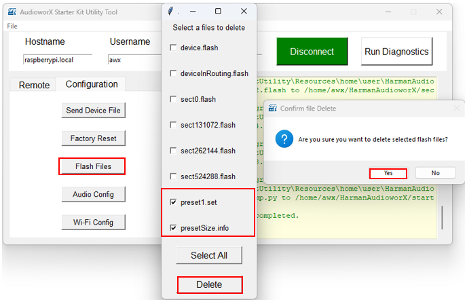Click the log output scrollbar
This screenshot has height=300, width=465.
tap(442, 218)
